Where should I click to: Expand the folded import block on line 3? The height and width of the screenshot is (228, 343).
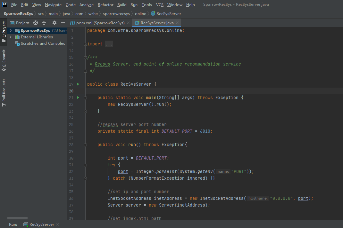click(x=109, y=44)
